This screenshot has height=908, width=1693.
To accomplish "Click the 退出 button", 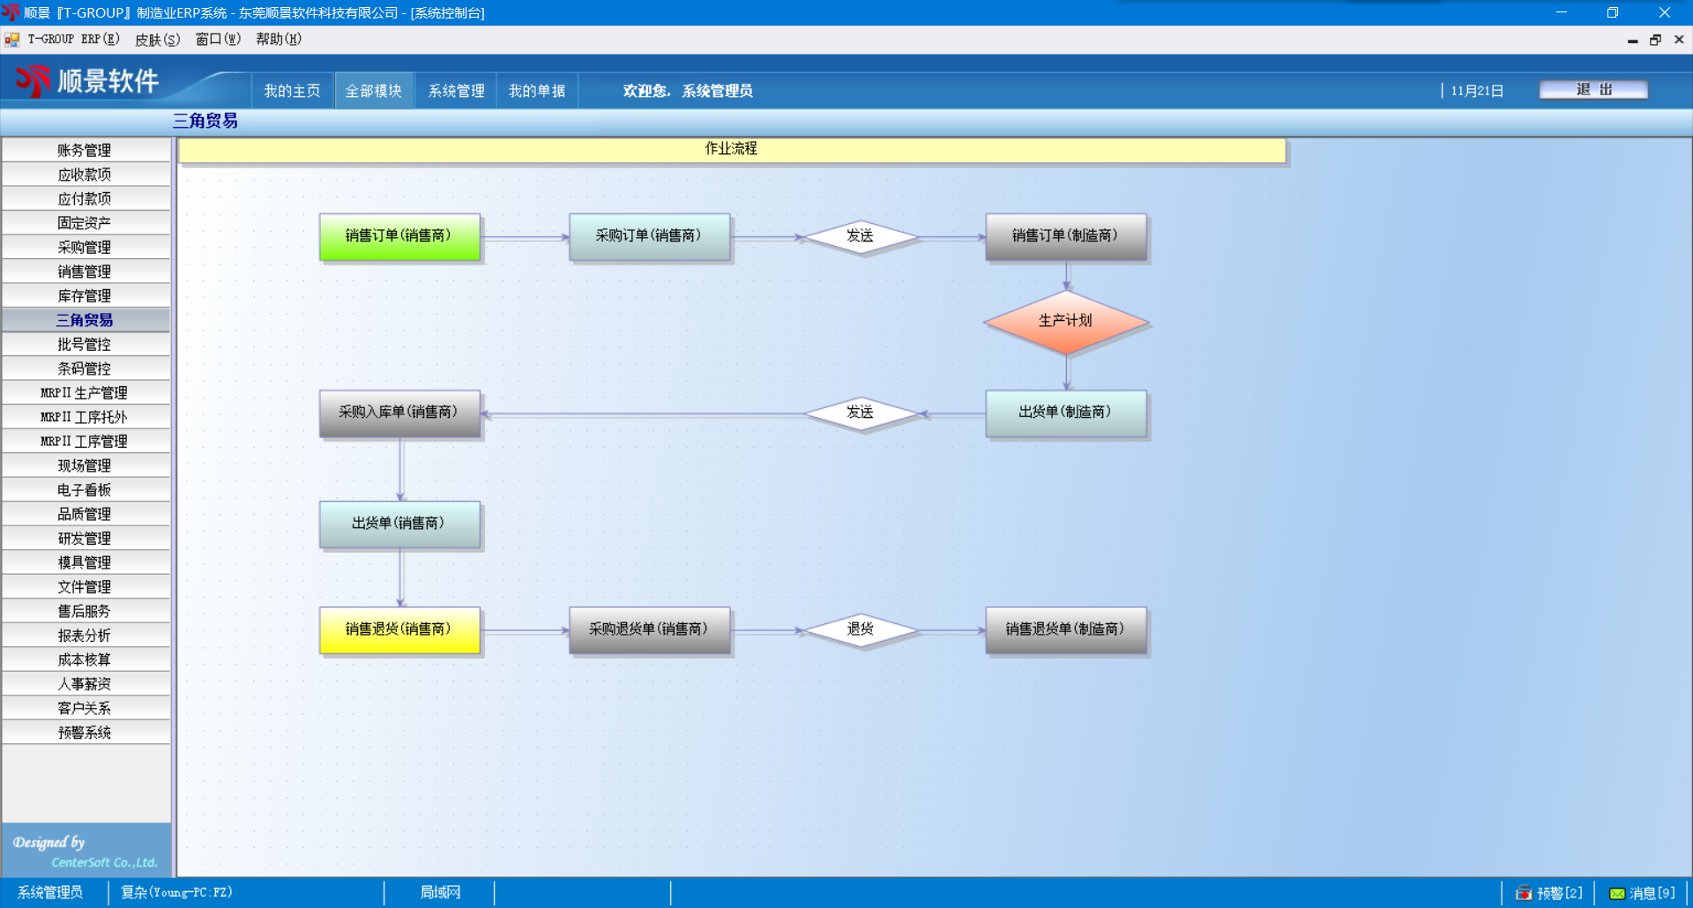I will coord(1593,90).
